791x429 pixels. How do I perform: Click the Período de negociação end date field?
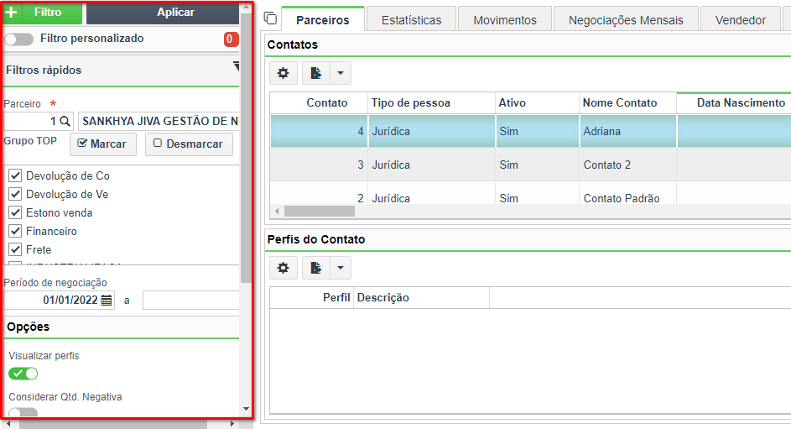point(191,301)
